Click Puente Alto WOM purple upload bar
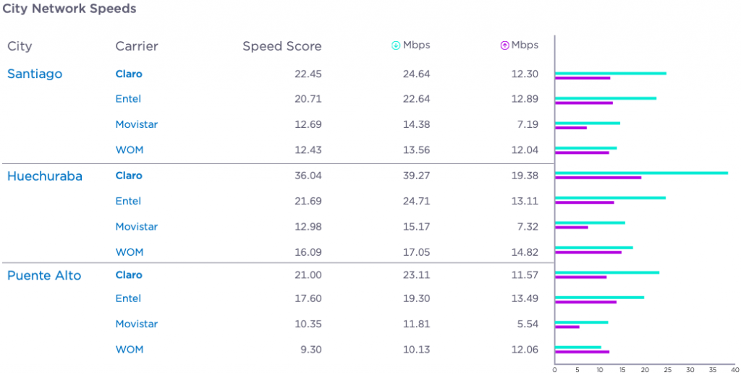 tap(582, 352)
